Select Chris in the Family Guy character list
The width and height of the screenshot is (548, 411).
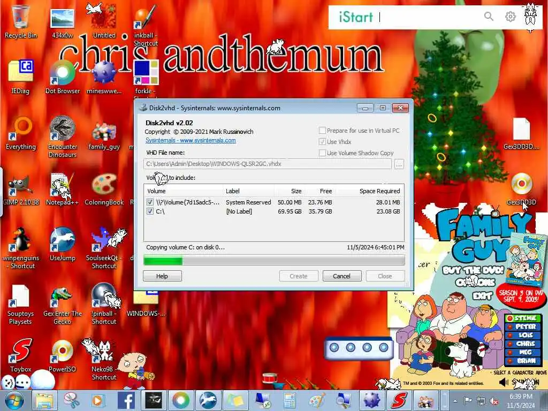pos(523,344)
